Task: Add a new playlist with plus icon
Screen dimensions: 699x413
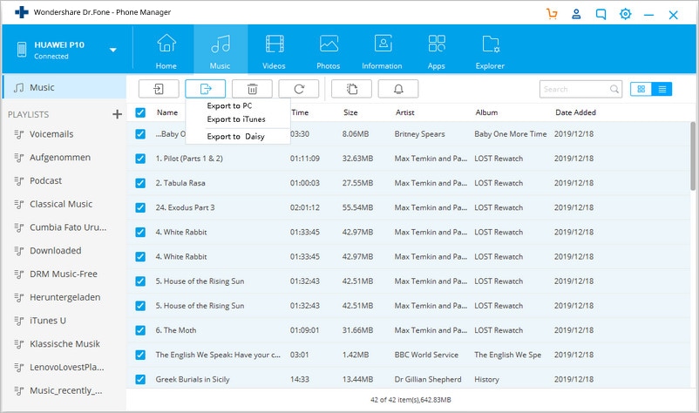Action: tap(118, 114)
